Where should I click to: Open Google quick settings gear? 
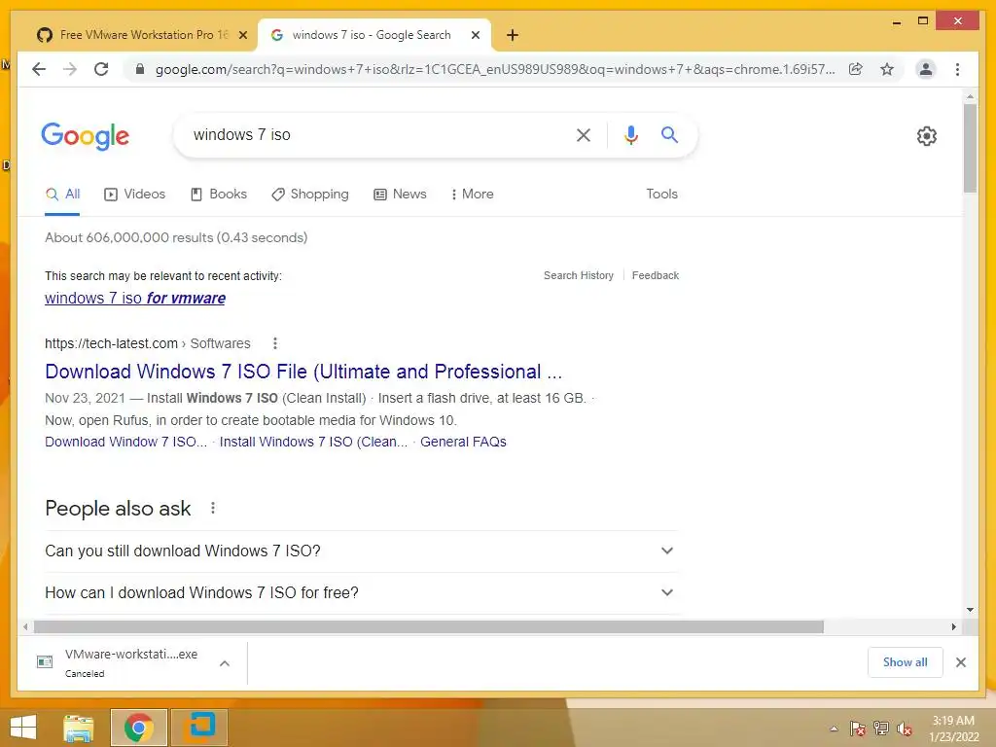coord(926,136)
